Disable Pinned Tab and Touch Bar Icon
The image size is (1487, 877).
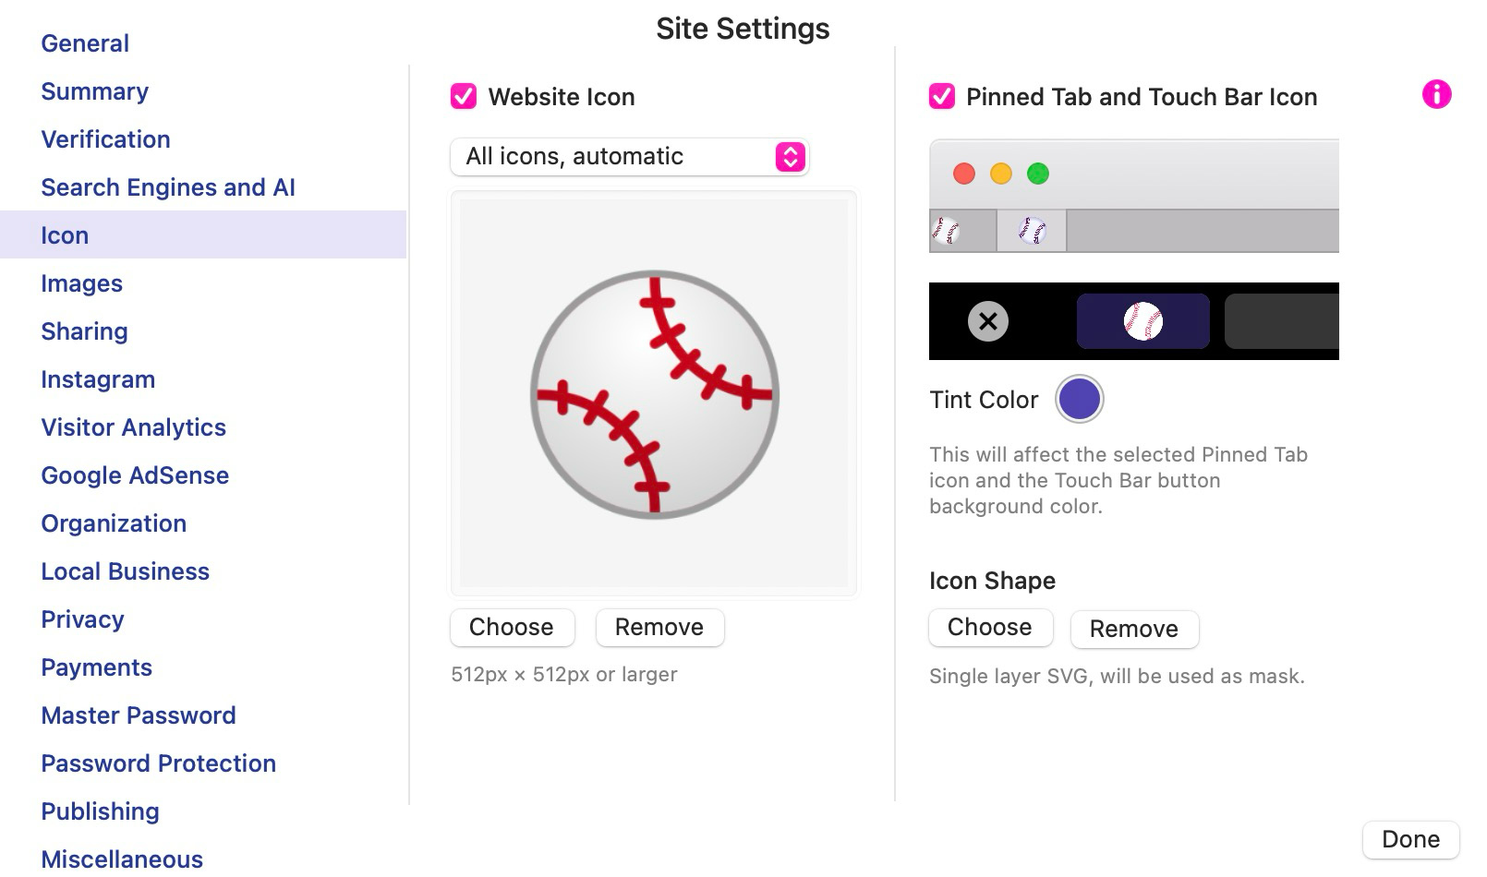click(x=942, y=97)
